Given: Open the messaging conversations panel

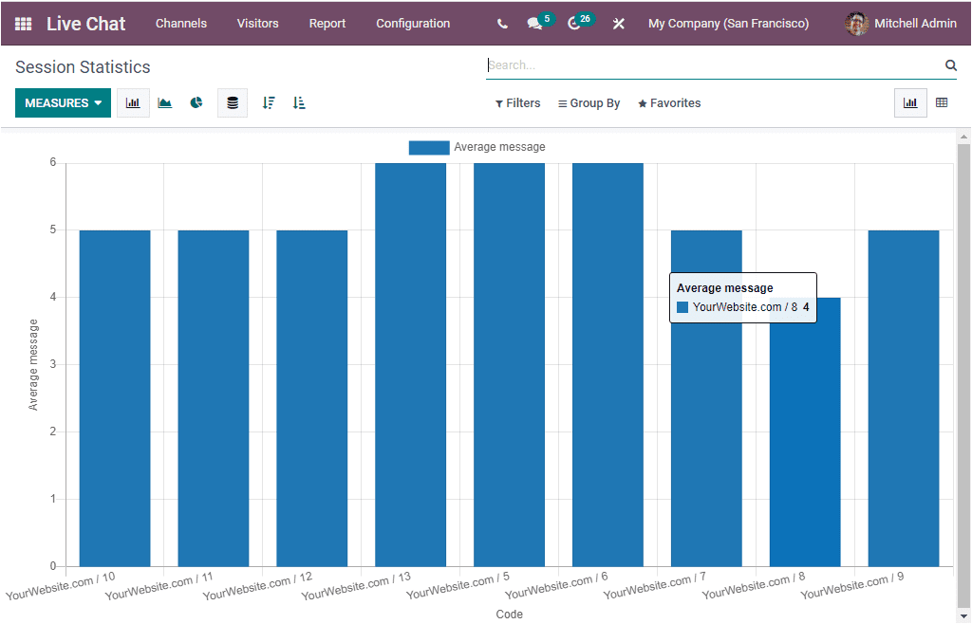Looking at the screenshot, I should click(534, 23).
